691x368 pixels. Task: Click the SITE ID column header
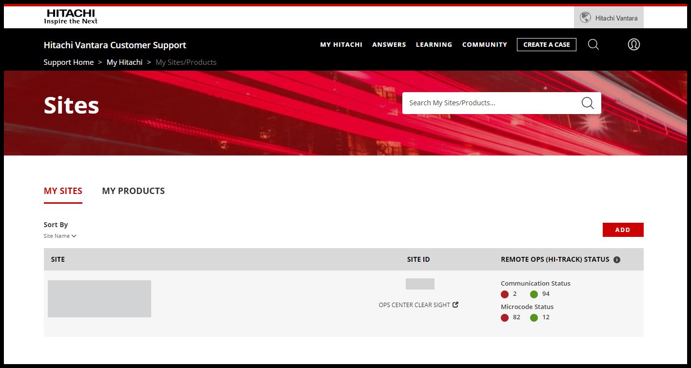tap(418, 259)
